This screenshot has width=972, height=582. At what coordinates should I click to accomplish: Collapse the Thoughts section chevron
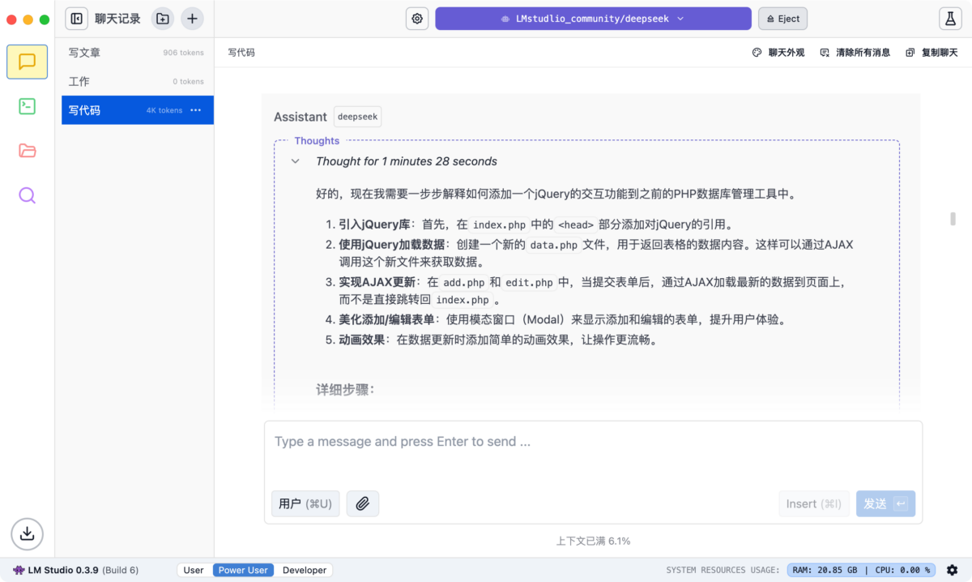(296, 161)
